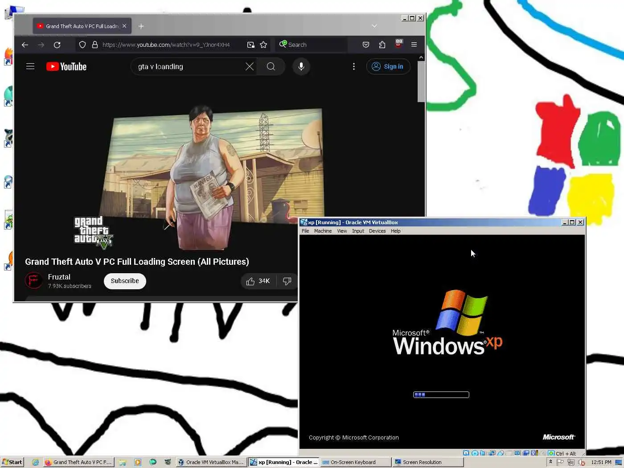Open the tray volume control
Image resolution: width=624 pixels, height=468 pixels.
click(x=581, y=462)
